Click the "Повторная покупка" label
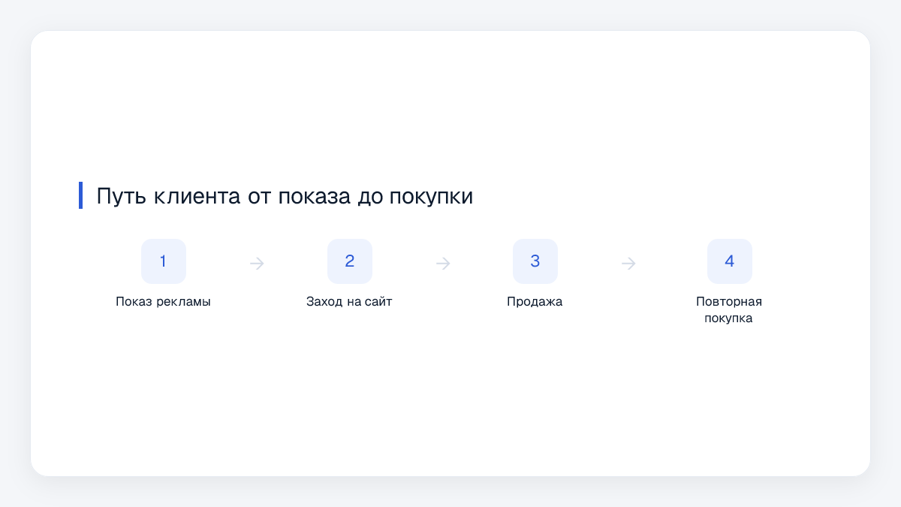901x507 pixels. [729, 310]
